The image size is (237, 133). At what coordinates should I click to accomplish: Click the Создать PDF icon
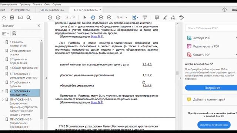pos(189,55)
